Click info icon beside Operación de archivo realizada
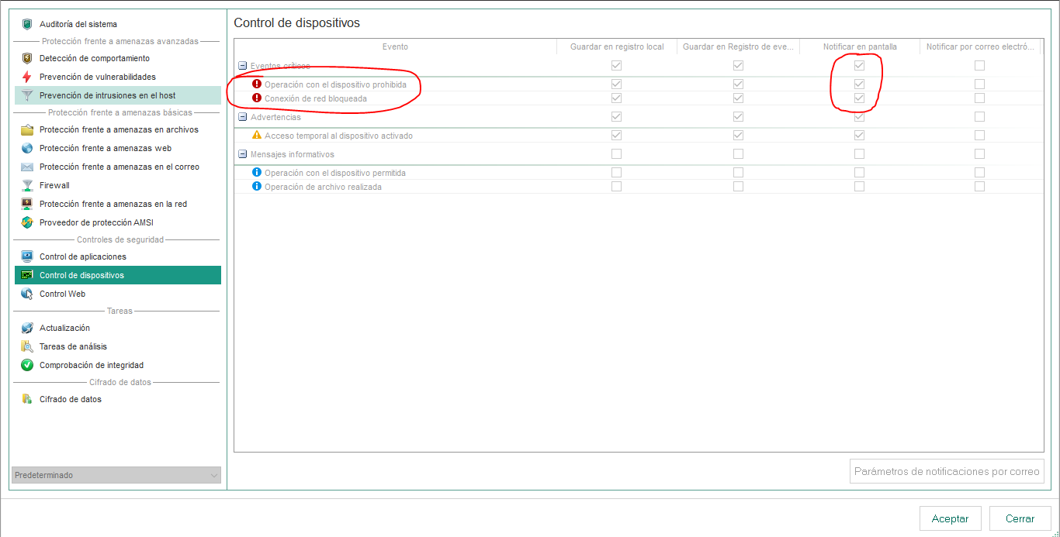The width and height of the screenshot is (1060, 537). click(x=257, y=187)
